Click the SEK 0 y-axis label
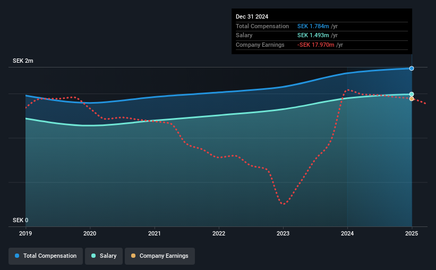 coord(20,220)
